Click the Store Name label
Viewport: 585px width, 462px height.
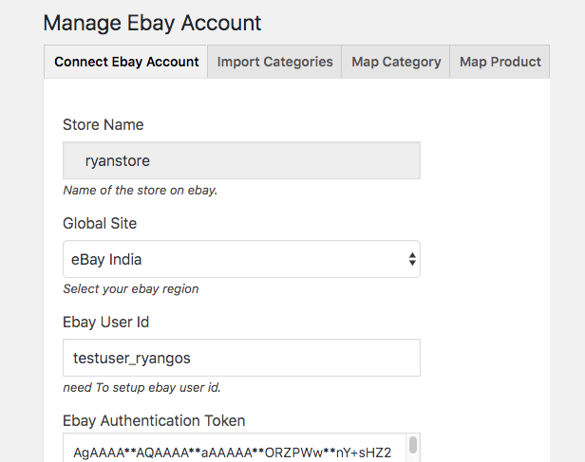click(x=103, y=125)
